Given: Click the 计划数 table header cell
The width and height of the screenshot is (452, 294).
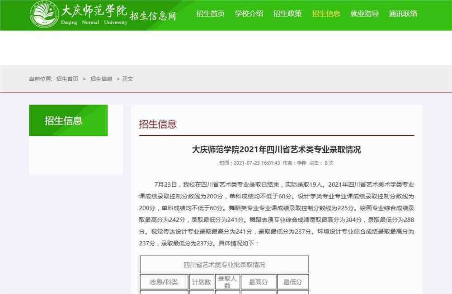Looking at the screenshot, I should pyautogui.click(x=202, y=282).
